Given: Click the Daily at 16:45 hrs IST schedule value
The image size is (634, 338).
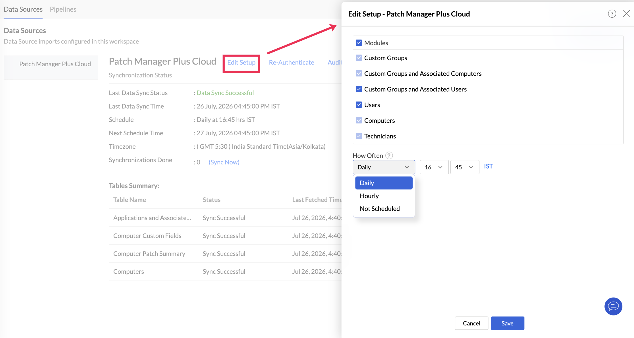Looking at the screenshot, I should coord(226,120).
